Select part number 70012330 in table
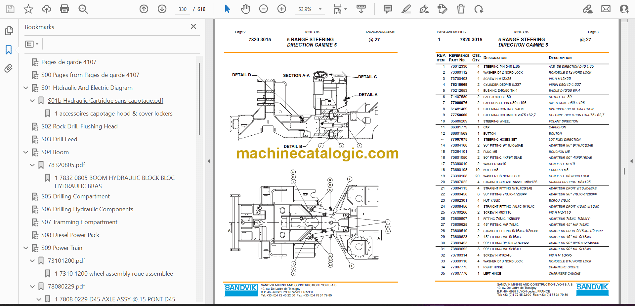The height and width of the screenshot is (306, 635). [459, 66]
